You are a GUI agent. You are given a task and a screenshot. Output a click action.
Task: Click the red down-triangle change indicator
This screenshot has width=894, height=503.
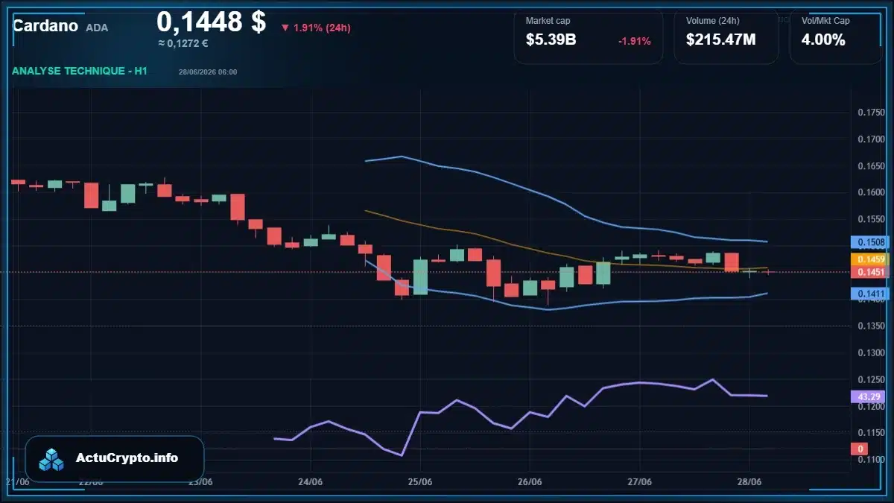pyautogui.click(x=285, y=28)
